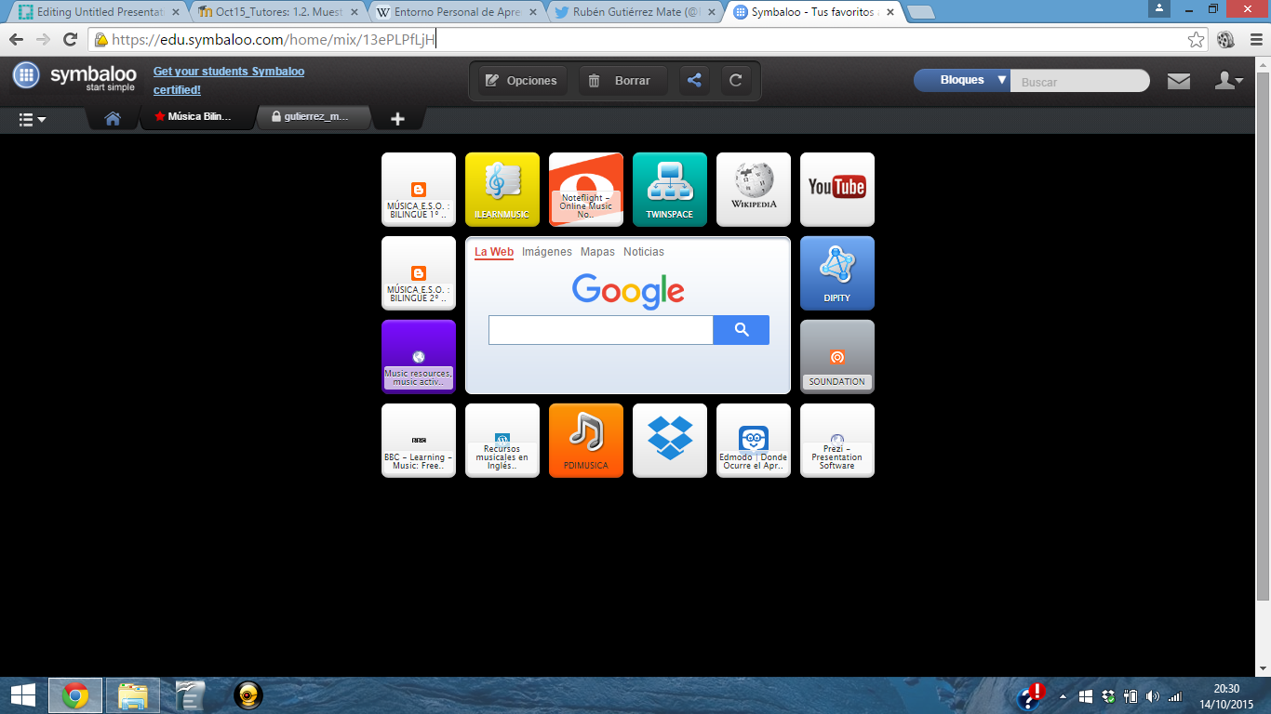The image size is (1271, 714).
Task: Open the Wikipedia tile
Action: tap(753, 189)
